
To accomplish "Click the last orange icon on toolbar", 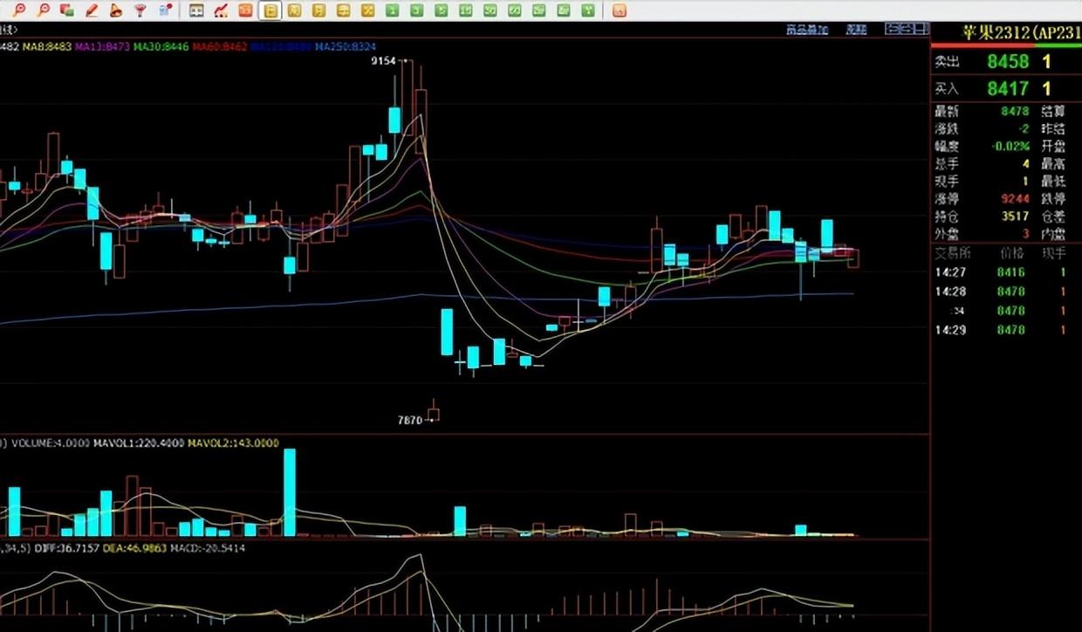I will coord(618,10).
